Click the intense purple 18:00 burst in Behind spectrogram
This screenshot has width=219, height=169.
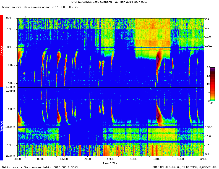pos(158,114)
